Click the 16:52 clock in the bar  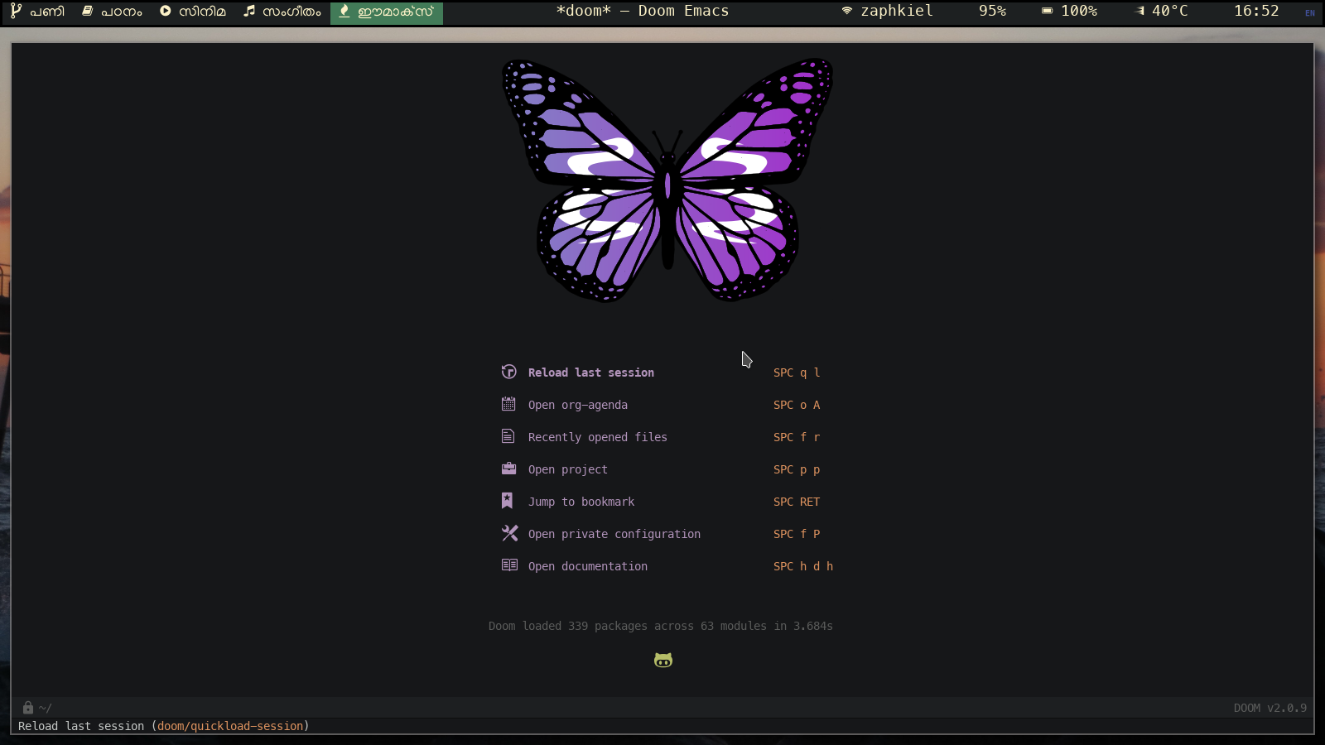[1256, 11]
